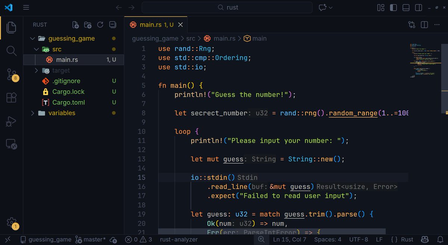
Task: Toggle the bottom panel
Action: [406, 7]
